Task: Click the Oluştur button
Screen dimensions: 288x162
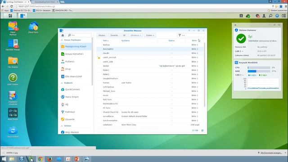Action: tap(102, 35)
